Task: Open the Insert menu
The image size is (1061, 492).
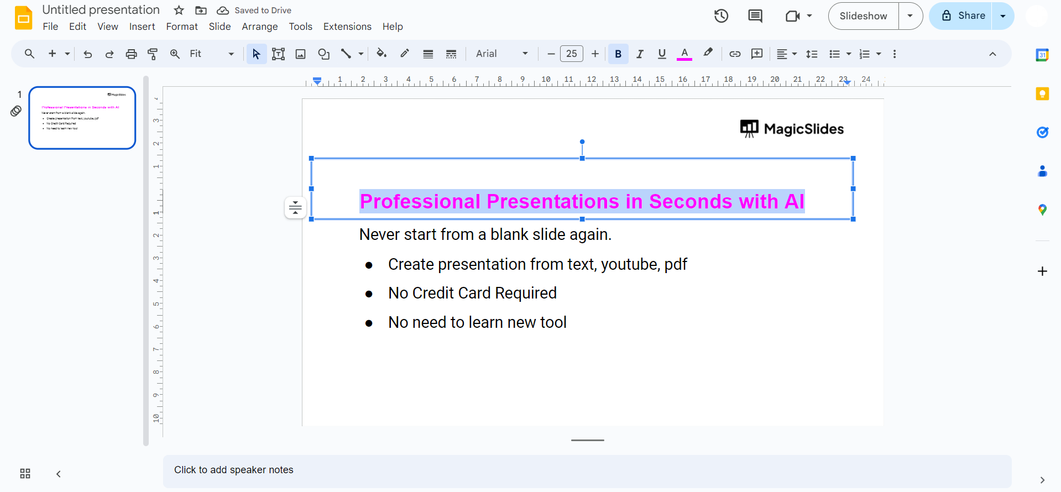Action: coord(142,27)
